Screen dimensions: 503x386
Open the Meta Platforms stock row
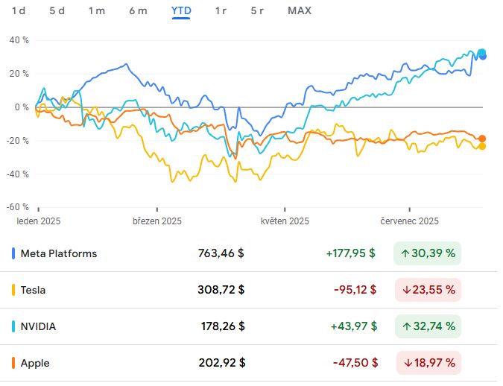(249, 253)
